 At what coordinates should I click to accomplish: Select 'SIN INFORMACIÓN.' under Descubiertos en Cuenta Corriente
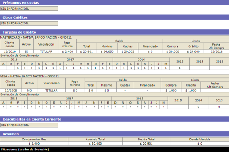29,125
